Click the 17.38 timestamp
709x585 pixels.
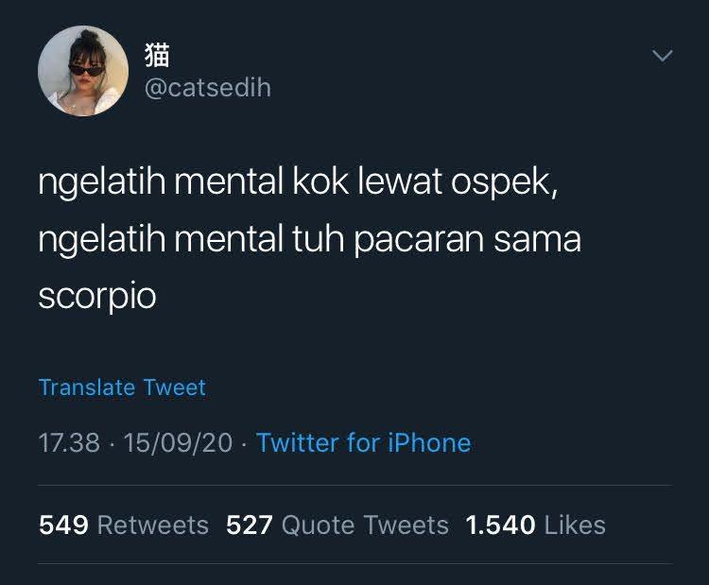click(x=69, y=442)
